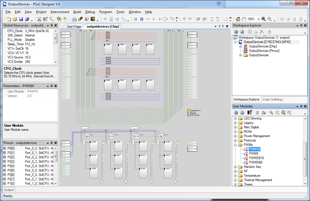Click the Save All toolbar icon
310x201 pixels.
pyautogui.click(x=27, y=19)
